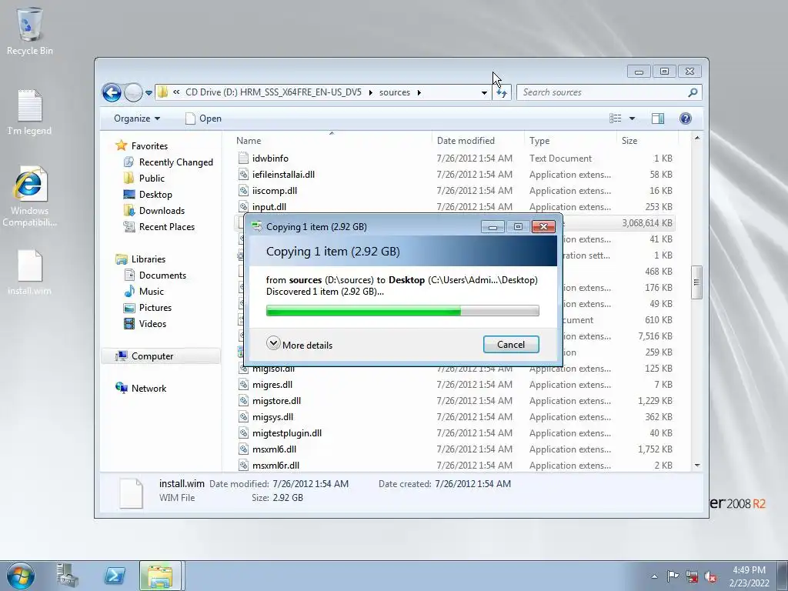Click the Change your view icon
The height and width of the screenshot is (591, 788).
[616, 119]
